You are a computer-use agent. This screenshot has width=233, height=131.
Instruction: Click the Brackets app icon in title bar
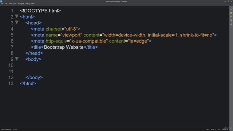click(x=1, y=1)
